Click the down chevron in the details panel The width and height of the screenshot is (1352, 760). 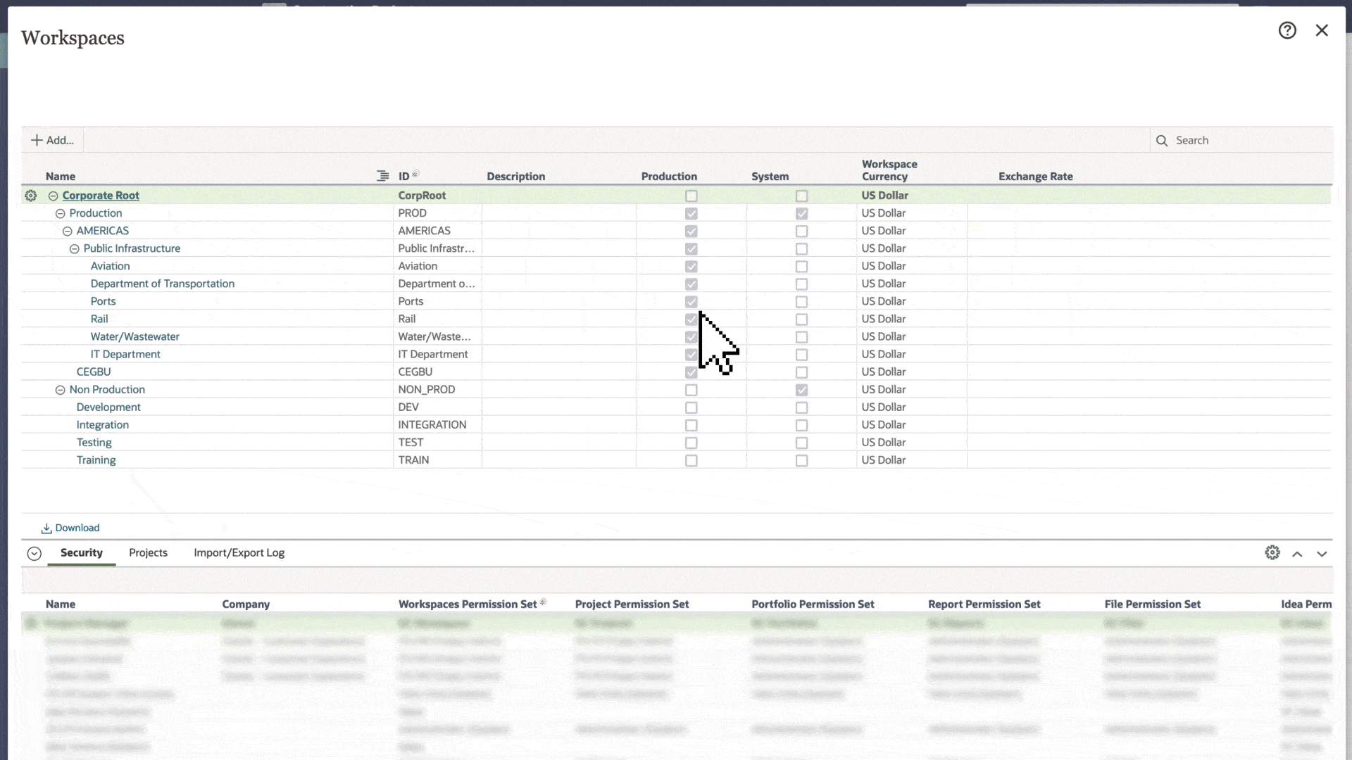(x=1322, y=554)
